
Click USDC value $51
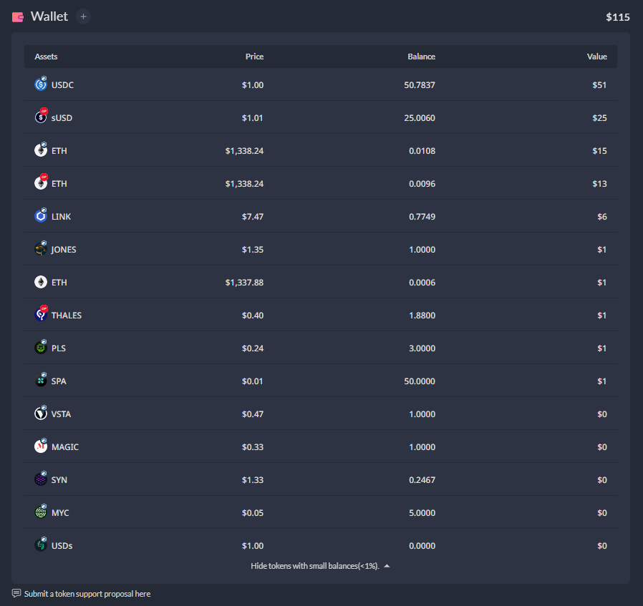click(599, 85)
